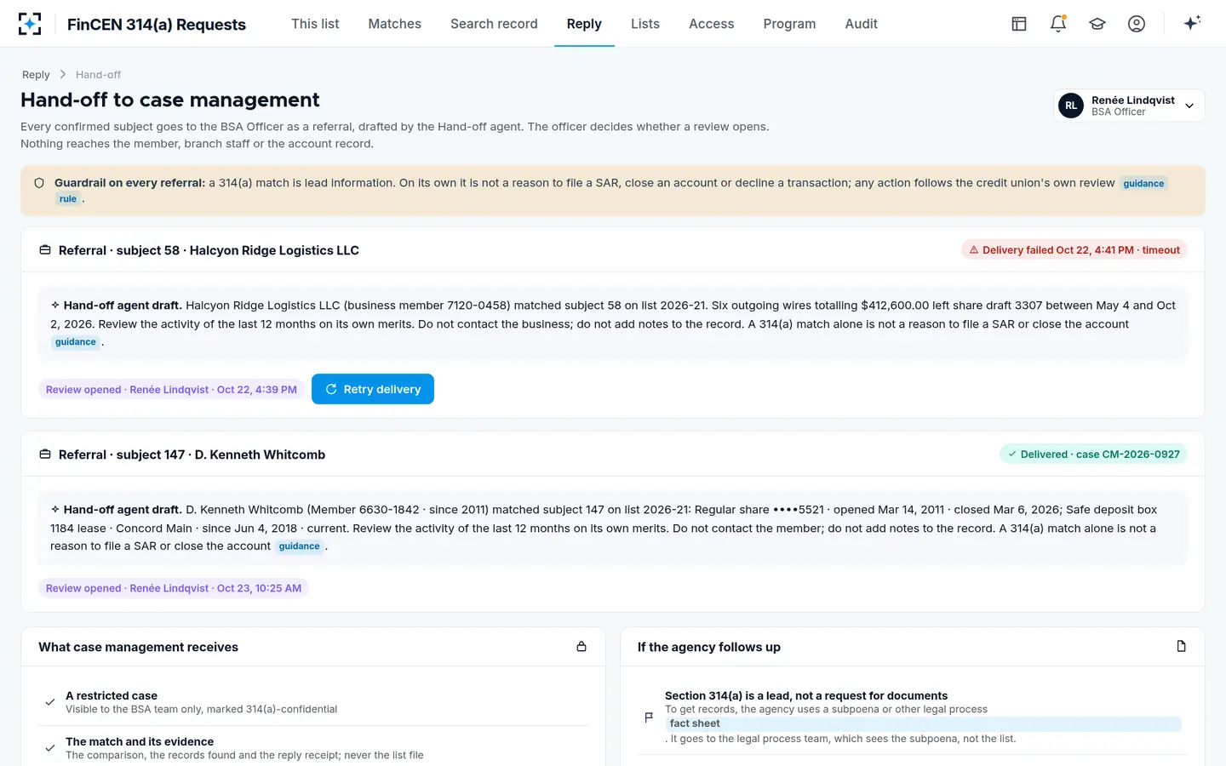This screenshot has width=1226, height=766.
Task: Click lock icon in What case management receives
Action: [581, 647]
